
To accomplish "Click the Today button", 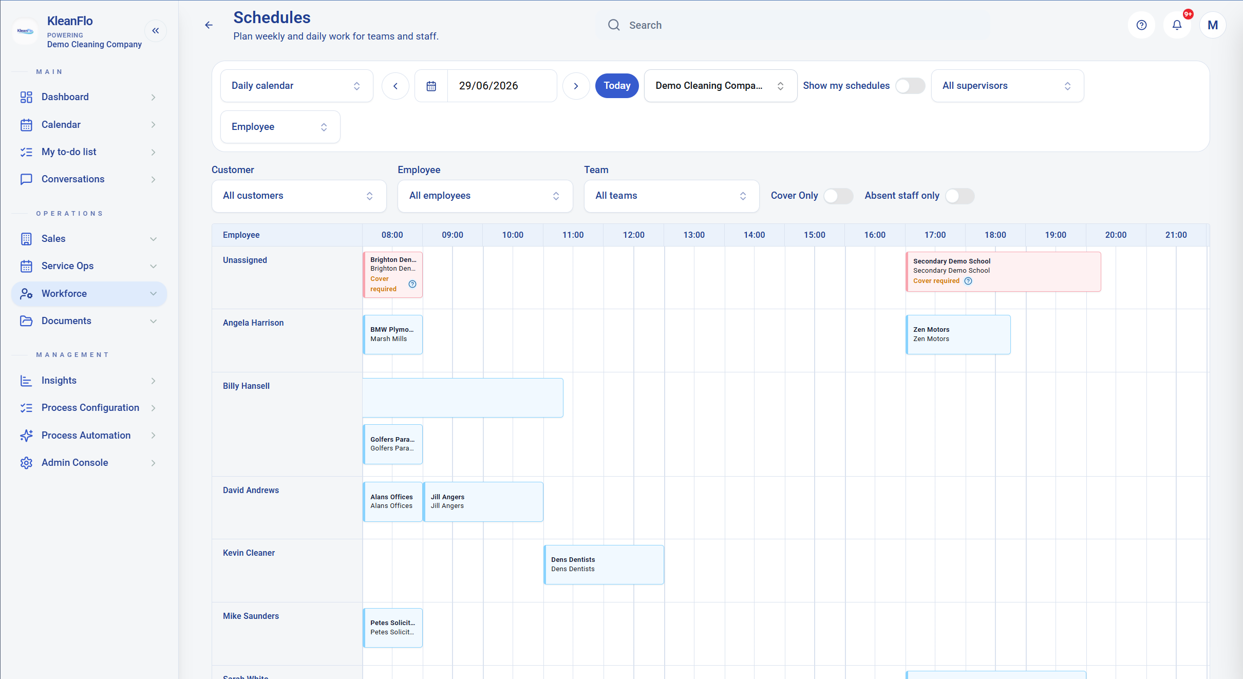I will coord(616,86).
